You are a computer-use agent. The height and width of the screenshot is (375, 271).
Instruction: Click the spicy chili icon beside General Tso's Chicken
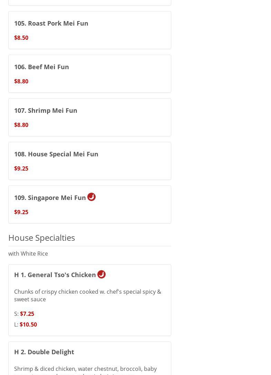pos(101,274)
